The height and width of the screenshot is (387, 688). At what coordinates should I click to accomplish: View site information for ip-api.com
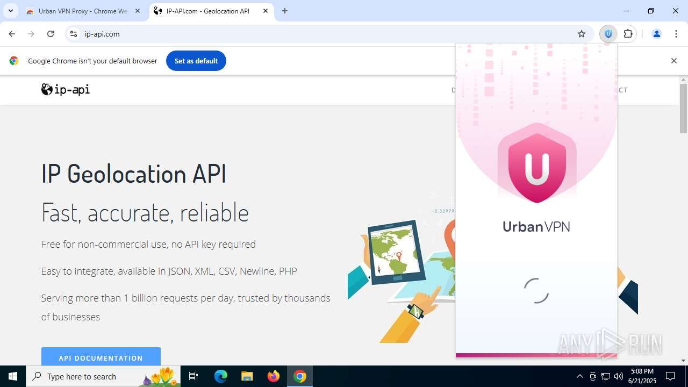pyautogui.click(x=74, y=34)
